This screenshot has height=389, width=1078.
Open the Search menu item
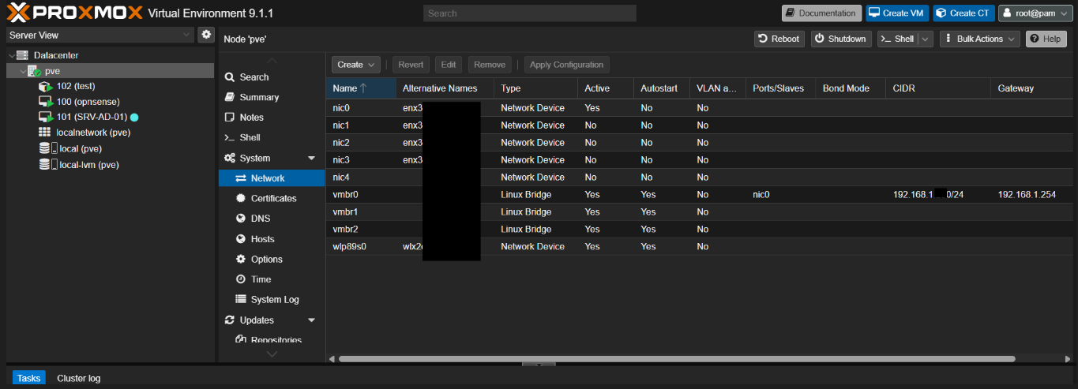tap(271, 77)
